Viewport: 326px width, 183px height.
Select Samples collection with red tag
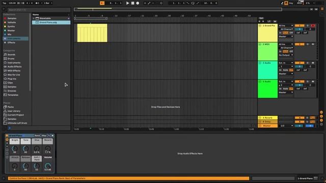(x=12, y=18)
